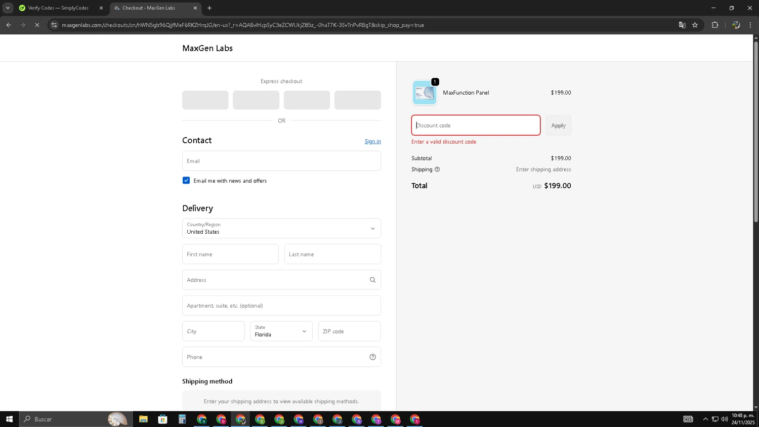
Task: Click the 'Enter a valid discount code' error
Action: [x=444, y=142]
